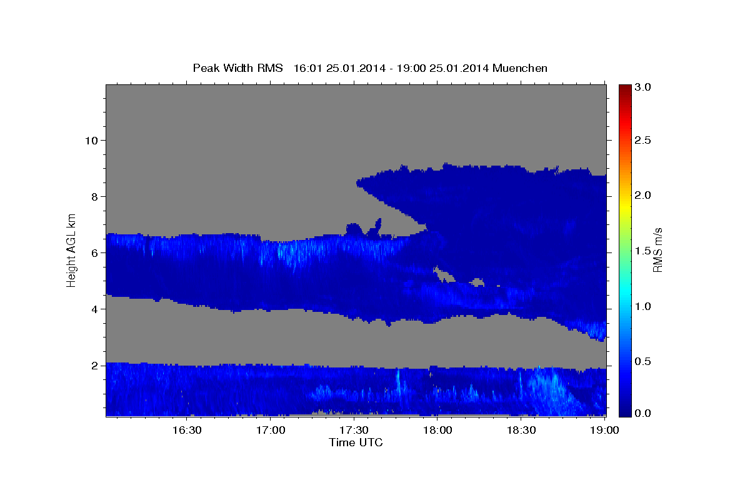Click the 'Height AGL km' axis label
Viewport: 750px width, 500px height.
click(x=72, y=250)
